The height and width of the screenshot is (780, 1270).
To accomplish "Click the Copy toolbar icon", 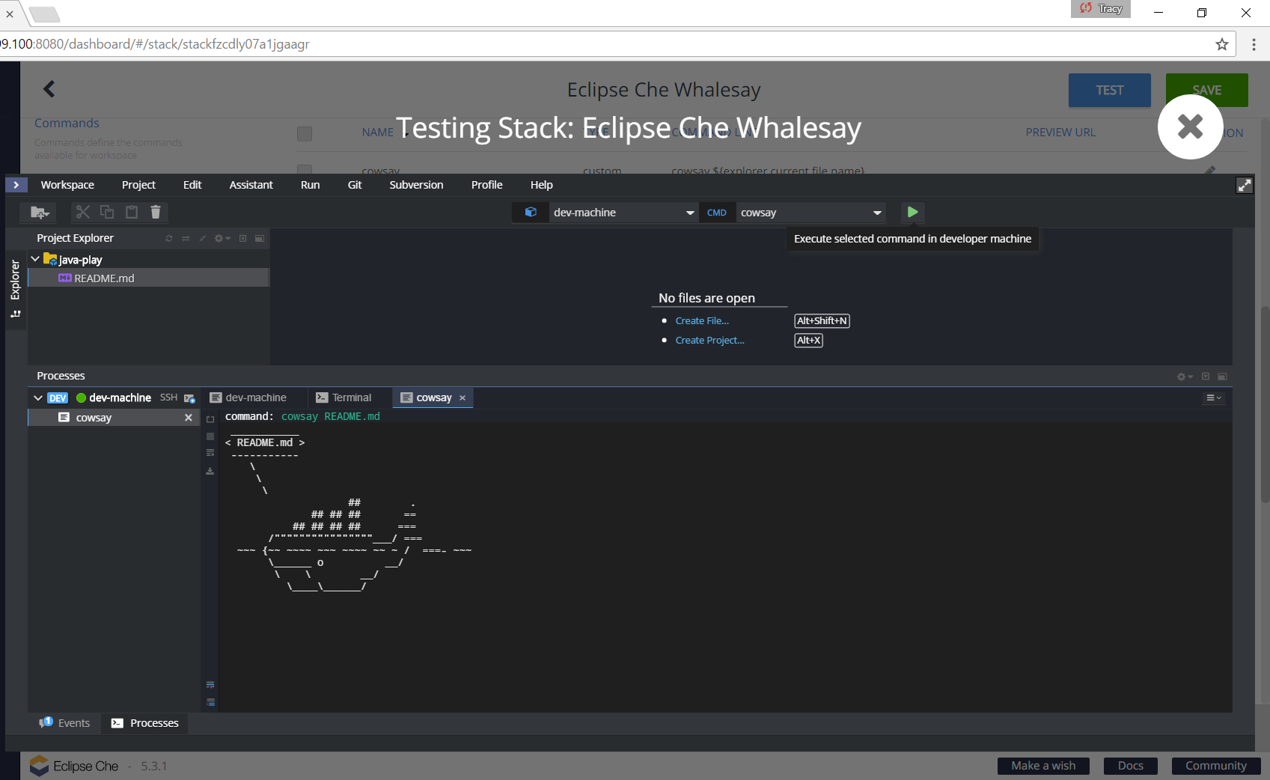I will pyautogui.click(x=107, y=213).
